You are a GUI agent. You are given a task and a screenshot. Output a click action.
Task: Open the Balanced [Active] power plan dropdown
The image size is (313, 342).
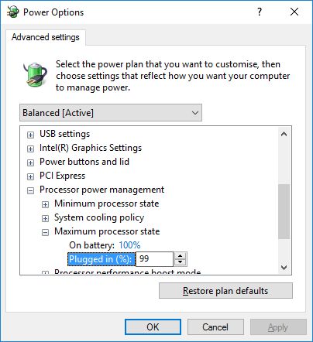[x=111, y=113]
